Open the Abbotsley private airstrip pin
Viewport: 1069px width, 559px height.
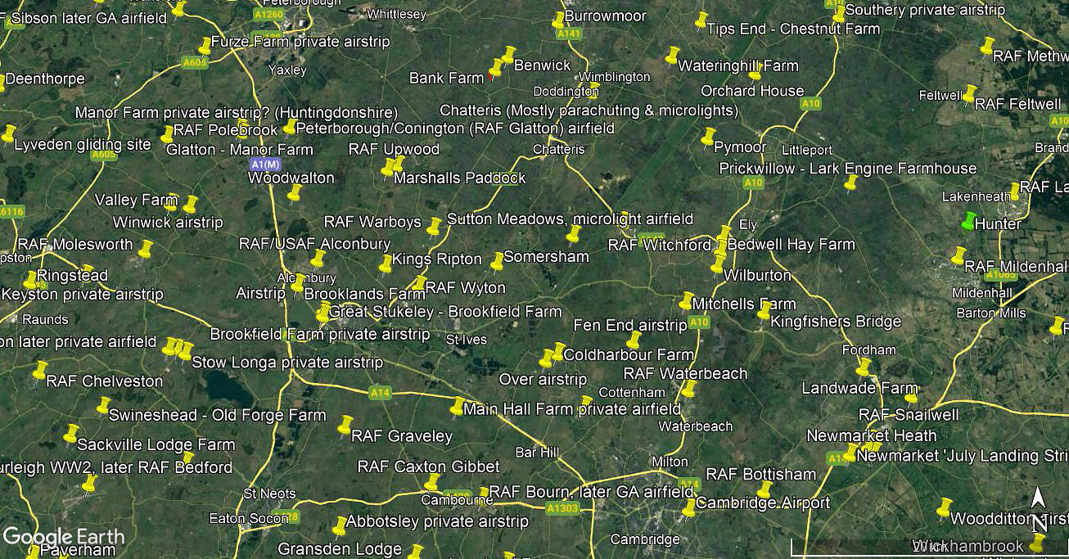[340, 525]
